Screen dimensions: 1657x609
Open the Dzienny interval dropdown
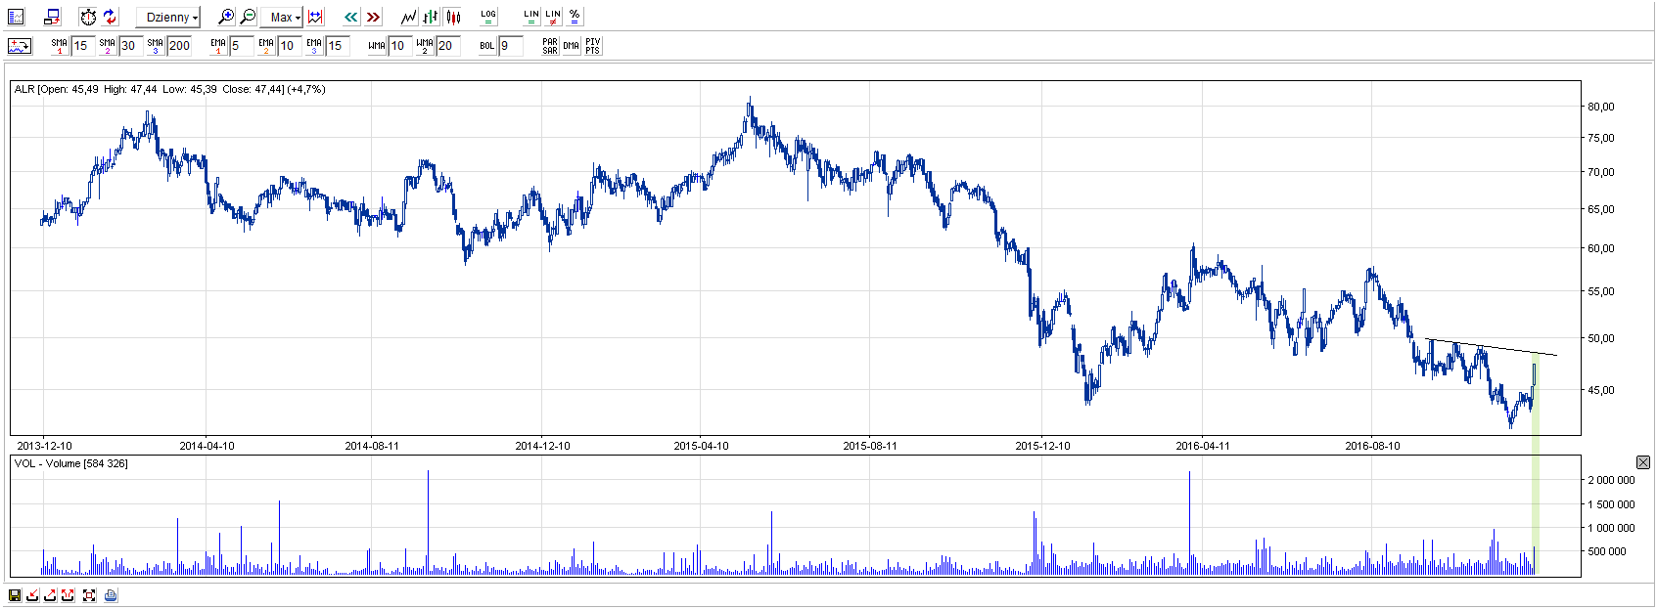(168, 18)
